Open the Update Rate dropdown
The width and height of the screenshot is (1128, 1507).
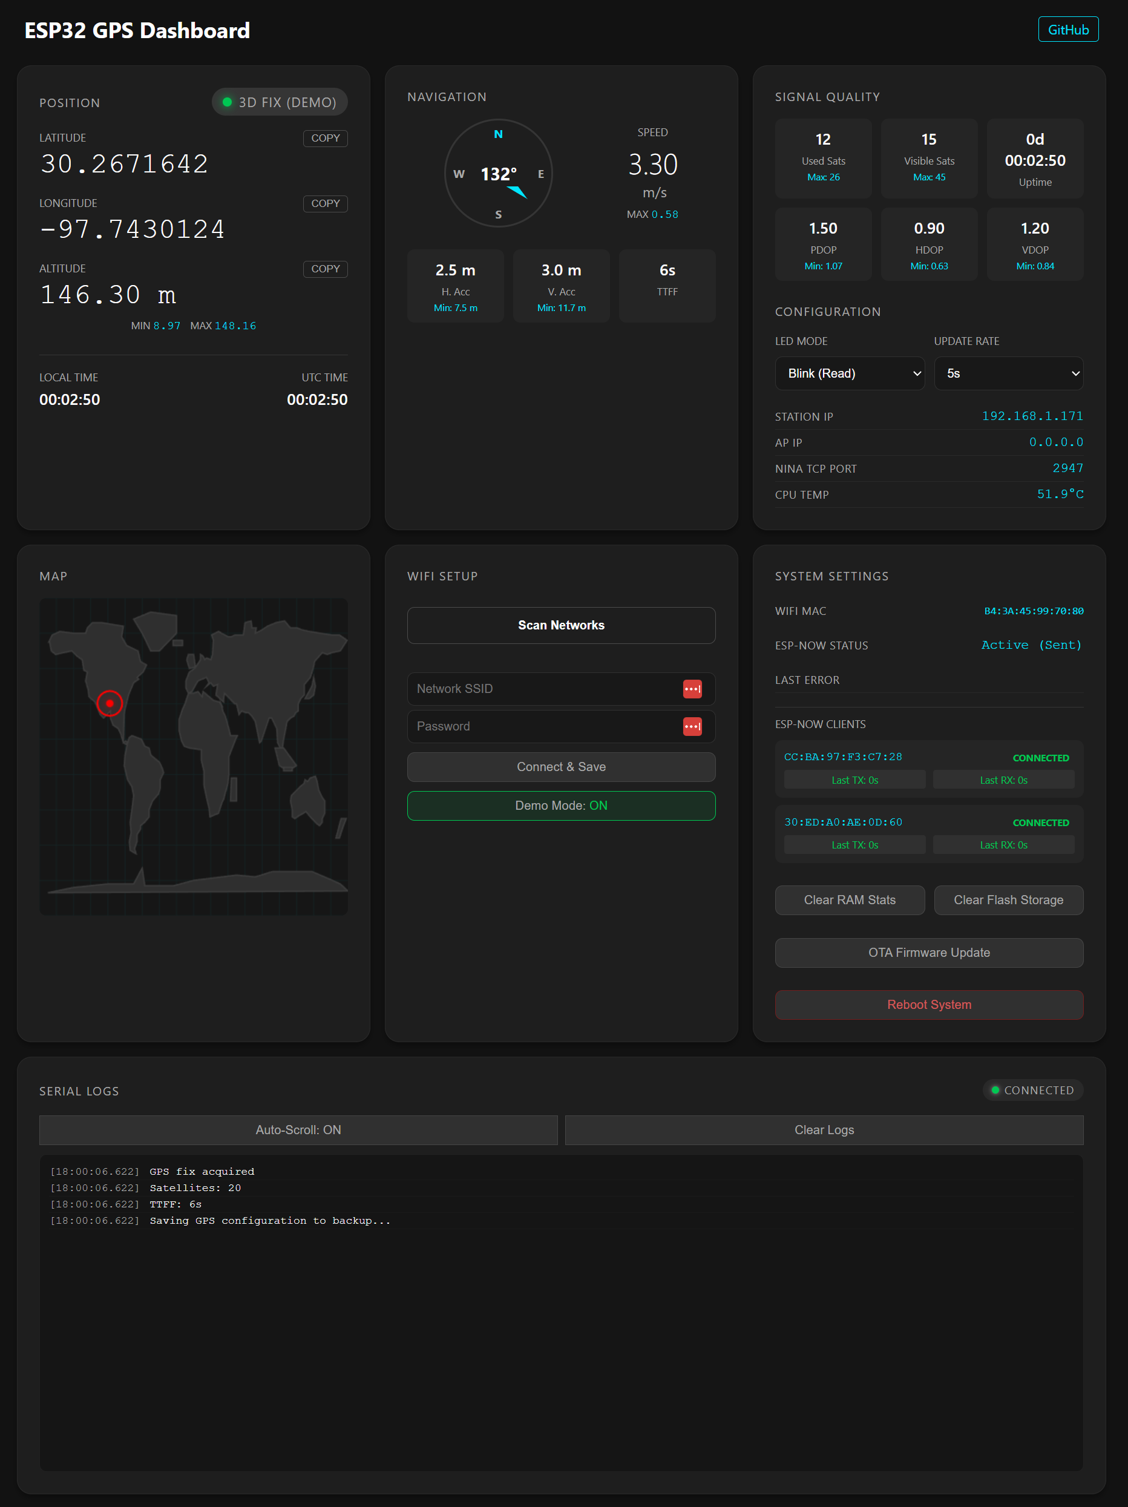coord(1008,373)
